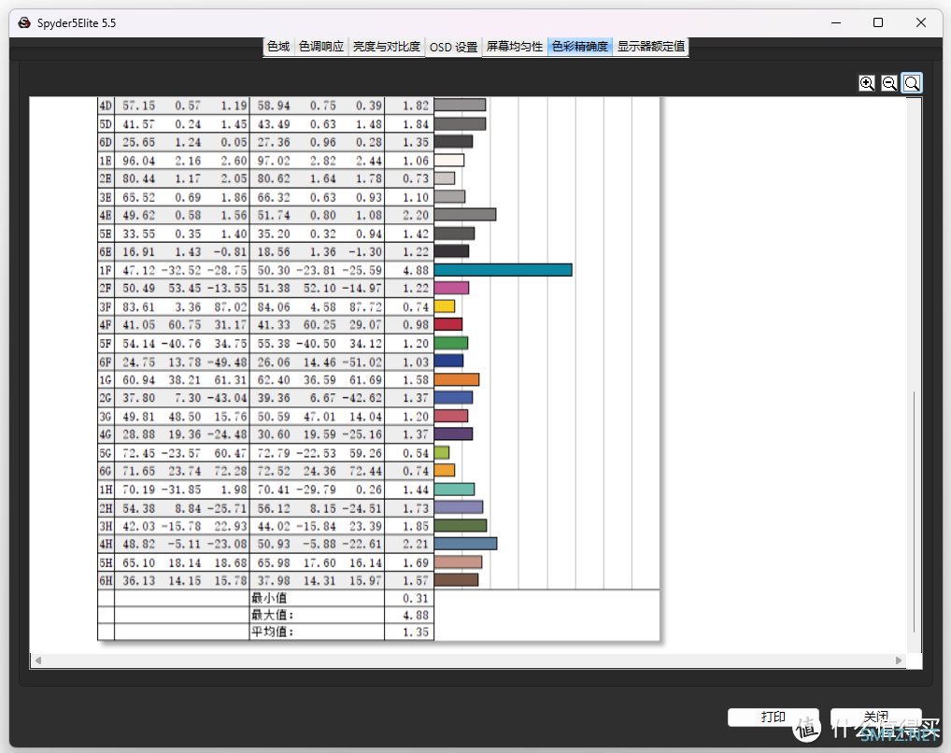Click the steel blue 4H color bar
Image resolution: width=951 pixels, height=753 pixels.
(466, 544)
